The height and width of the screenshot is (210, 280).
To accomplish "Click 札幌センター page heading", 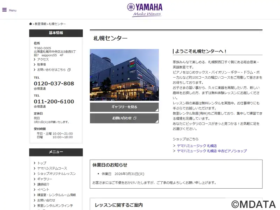I will (110, 38).
